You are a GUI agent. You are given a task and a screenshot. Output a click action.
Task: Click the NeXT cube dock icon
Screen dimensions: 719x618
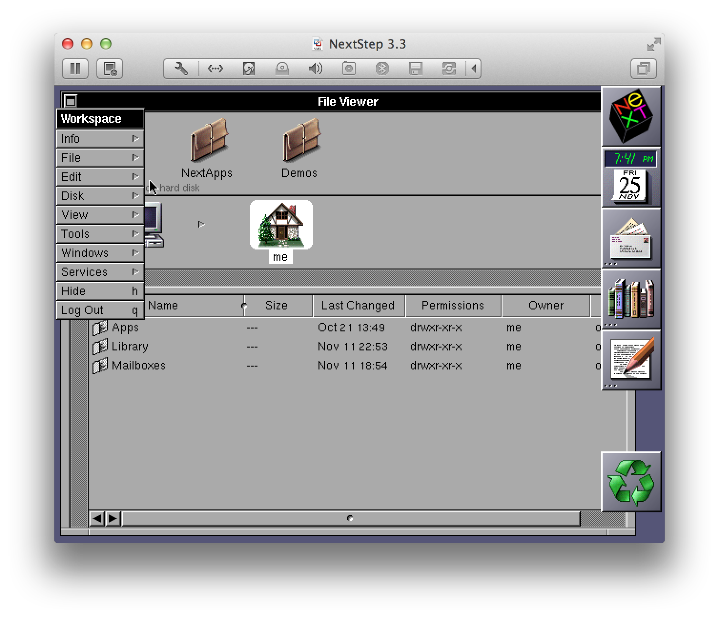[x=631, y=116]
